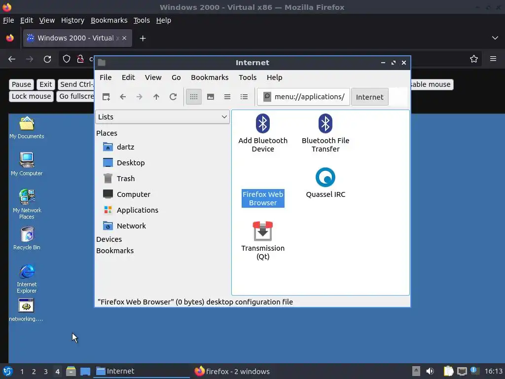The height and width of the screenshot is (379, 505).
Task: Expand the Devices section
Action: 109,239
